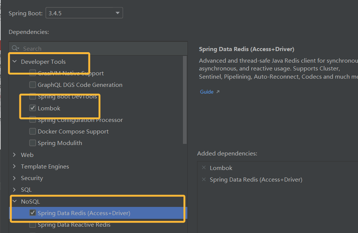The height and width of the screenshot is (233, 358).
Task: Click the NoSQL category label
Action: click(30, 202)
